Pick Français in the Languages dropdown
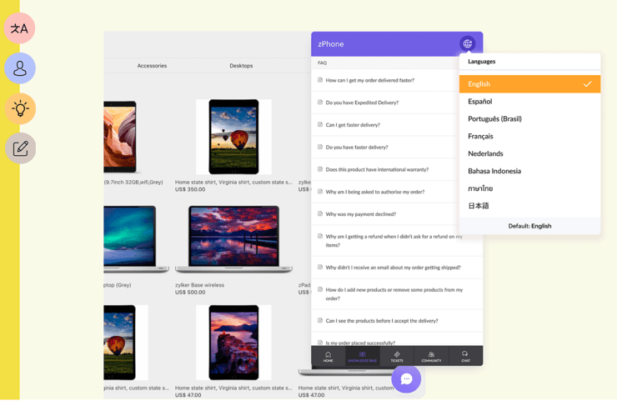This screenshot has width=617, height=401. (x=480, y=137)
